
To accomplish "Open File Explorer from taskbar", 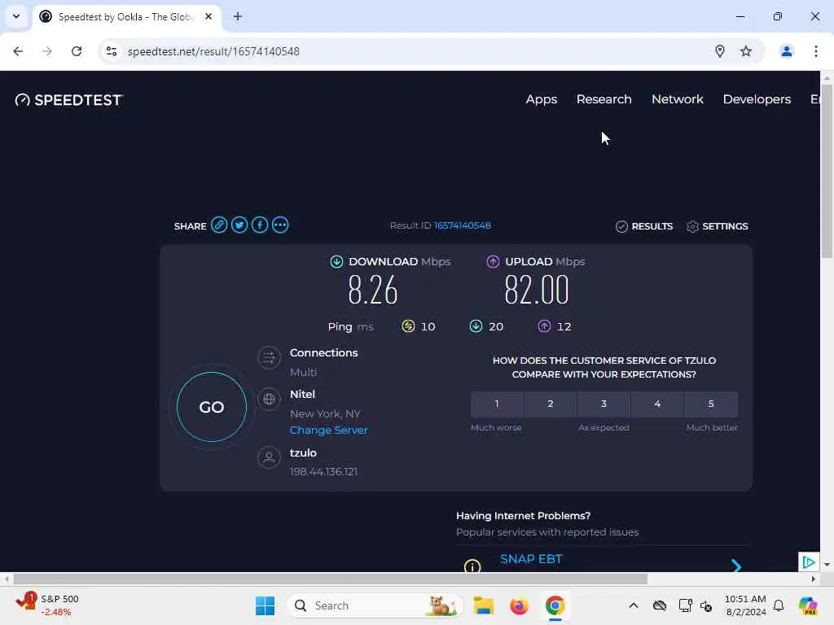I will point(484,605).
